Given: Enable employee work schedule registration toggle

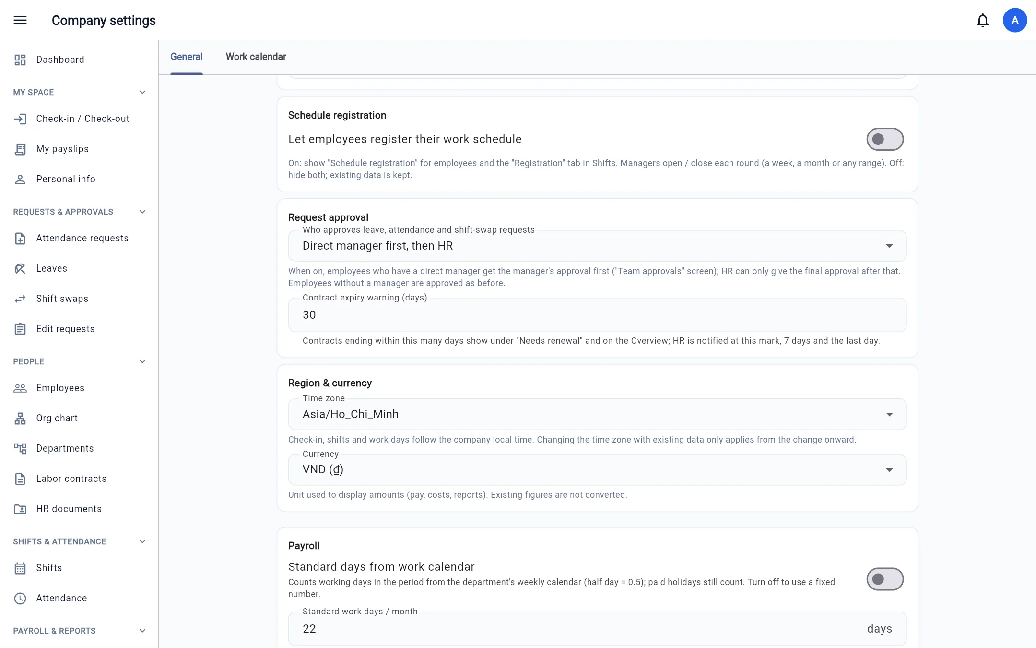Looking at the screenshot, I should [x=885, y=139].
